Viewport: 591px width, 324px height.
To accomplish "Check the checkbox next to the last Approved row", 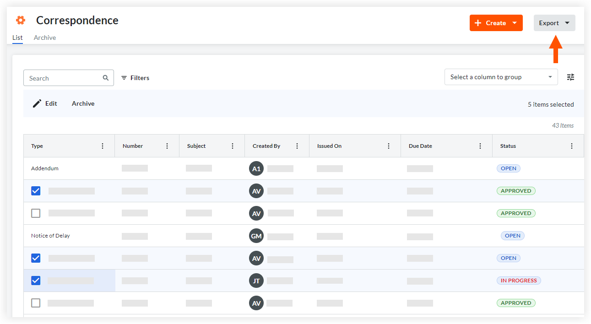I will (36, 303).
